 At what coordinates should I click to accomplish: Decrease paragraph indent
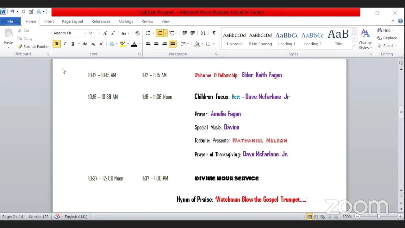coord(185,33)
